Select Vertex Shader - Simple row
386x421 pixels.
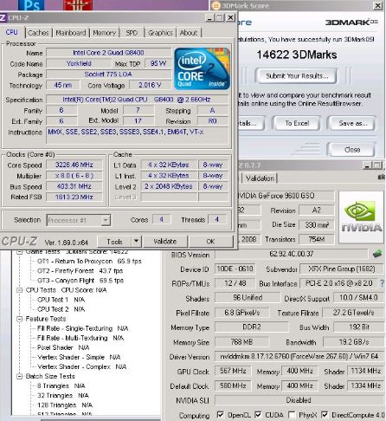tap(79, 357)
